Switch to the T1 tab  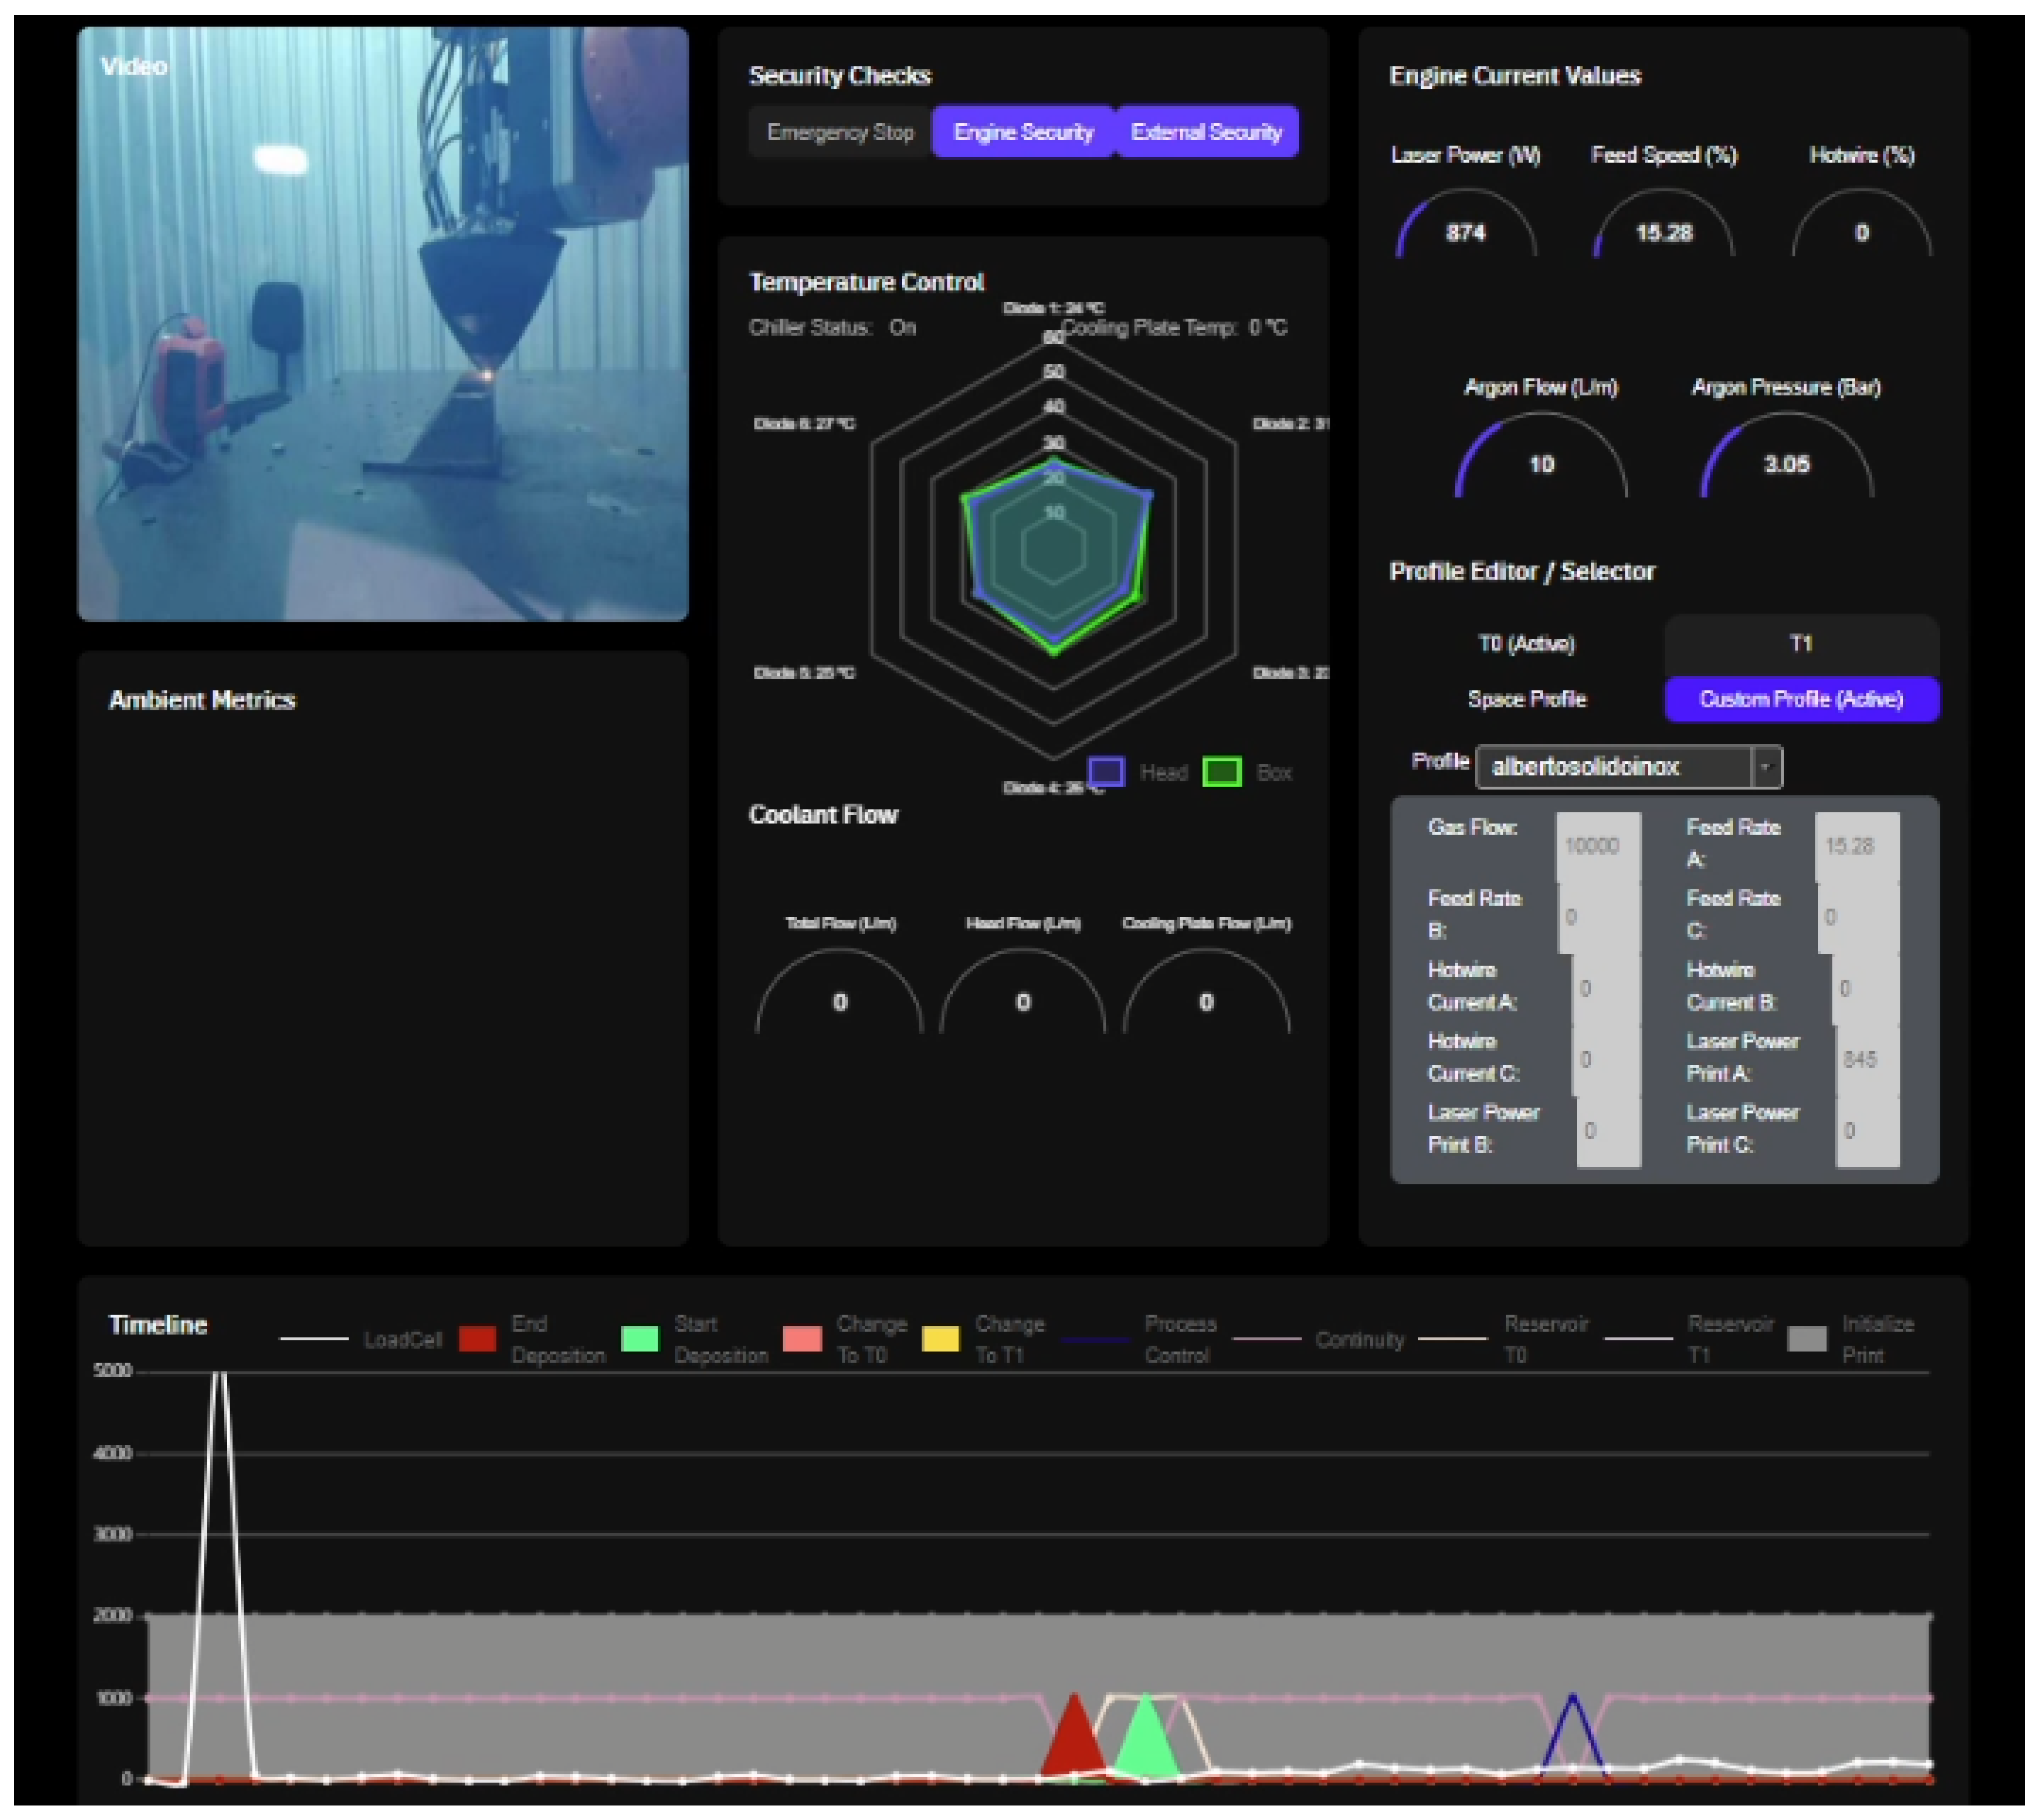1800,643
